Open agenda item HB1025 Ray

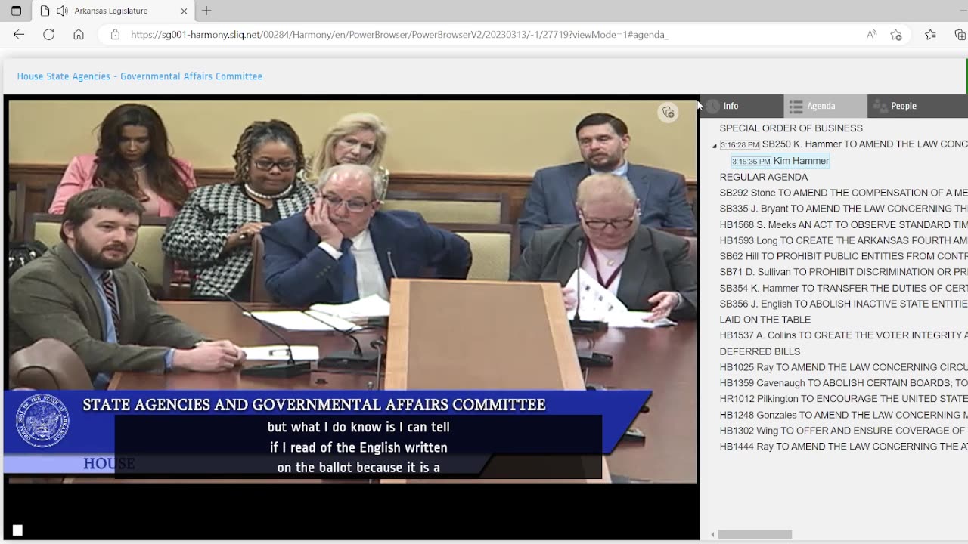[843, 367]
